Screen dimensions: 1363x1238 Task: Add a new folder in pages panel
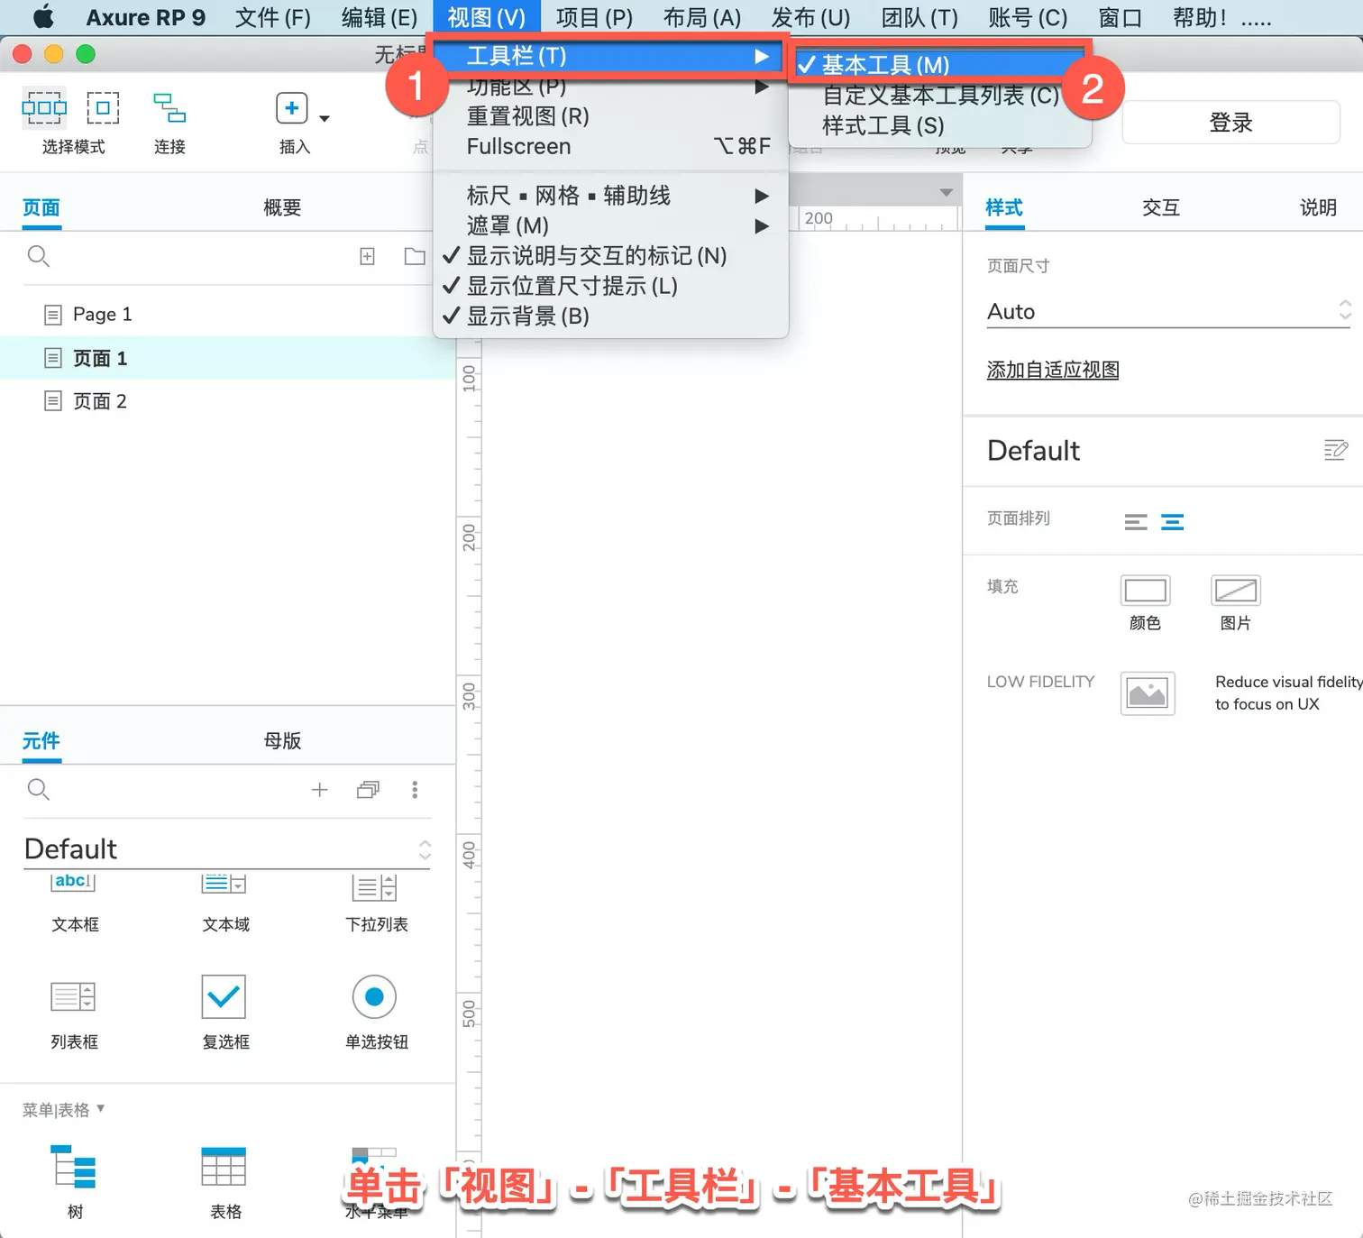point(415,256)
